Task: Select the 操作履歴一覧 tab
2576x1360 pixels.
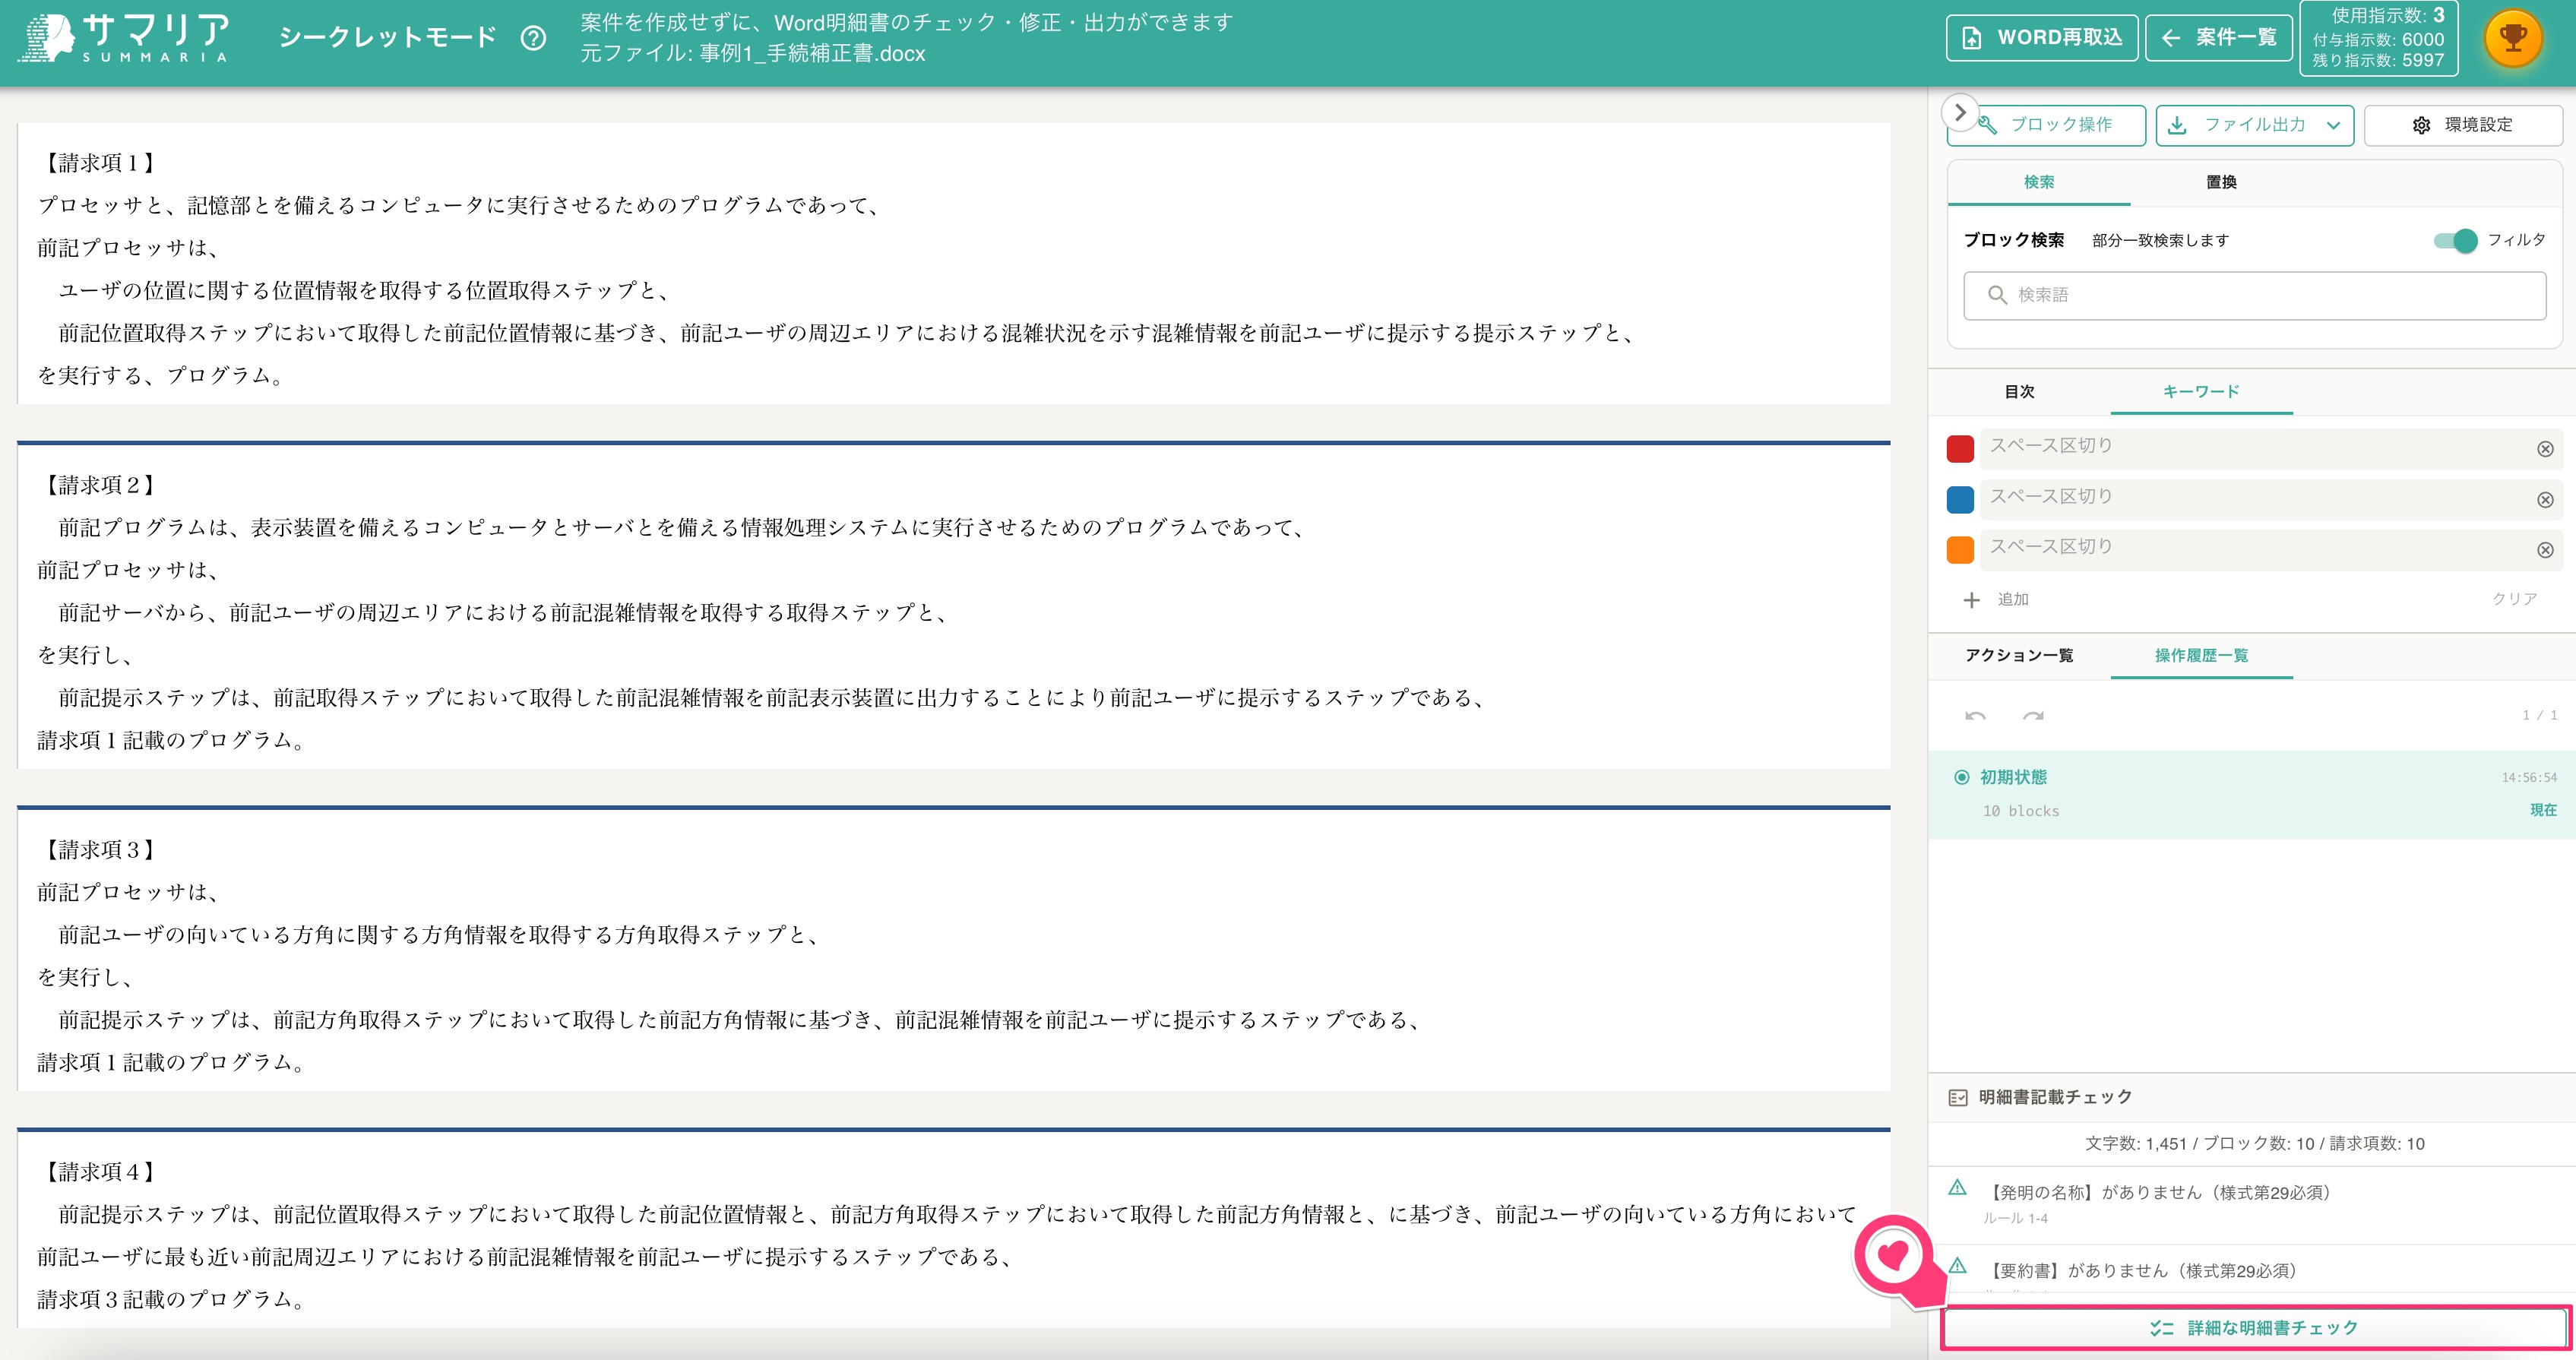Action: (x=2201, y=656)
